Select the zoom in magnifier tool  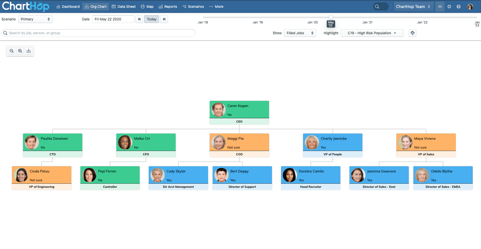click(20, 51)
